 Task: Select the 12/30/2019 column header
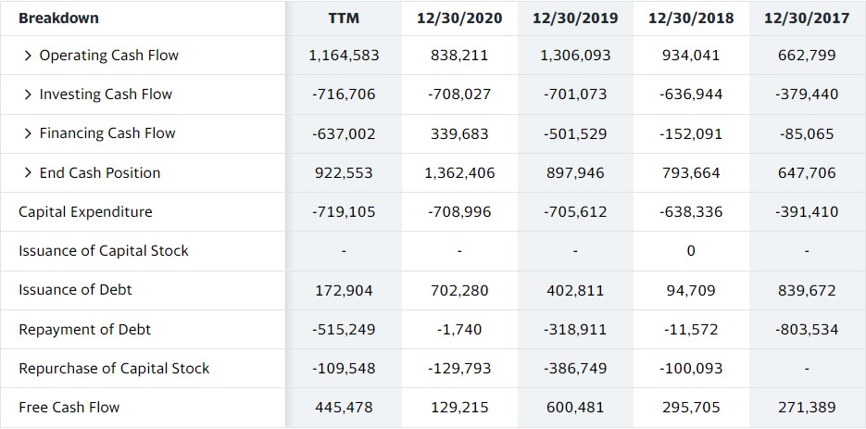(x=575, y=19)
